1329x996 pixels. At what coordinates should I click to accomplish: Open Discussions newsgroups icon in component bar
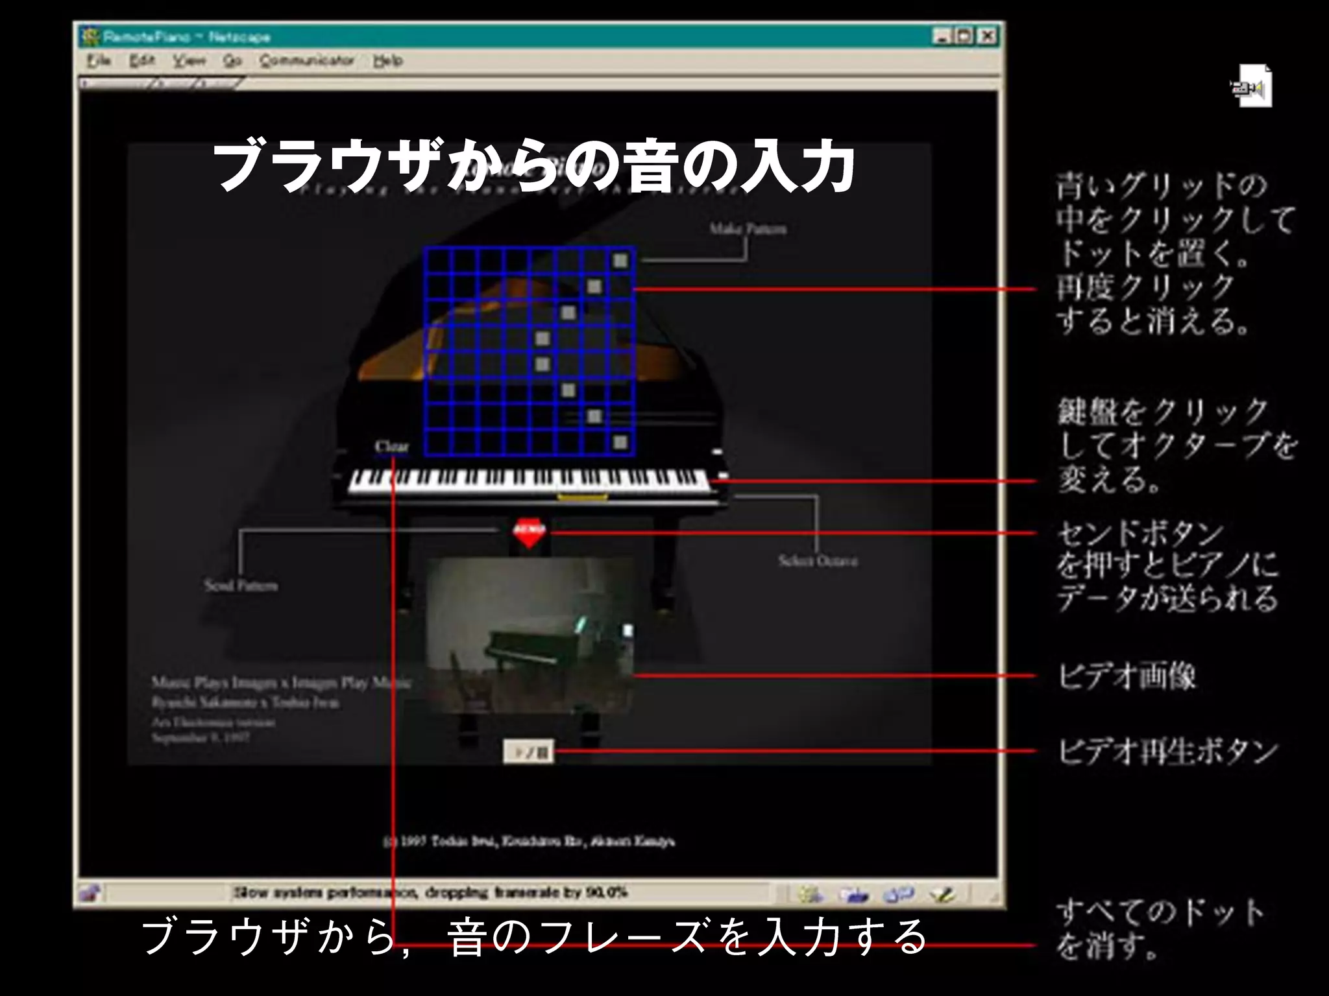(x=899, y=895)
